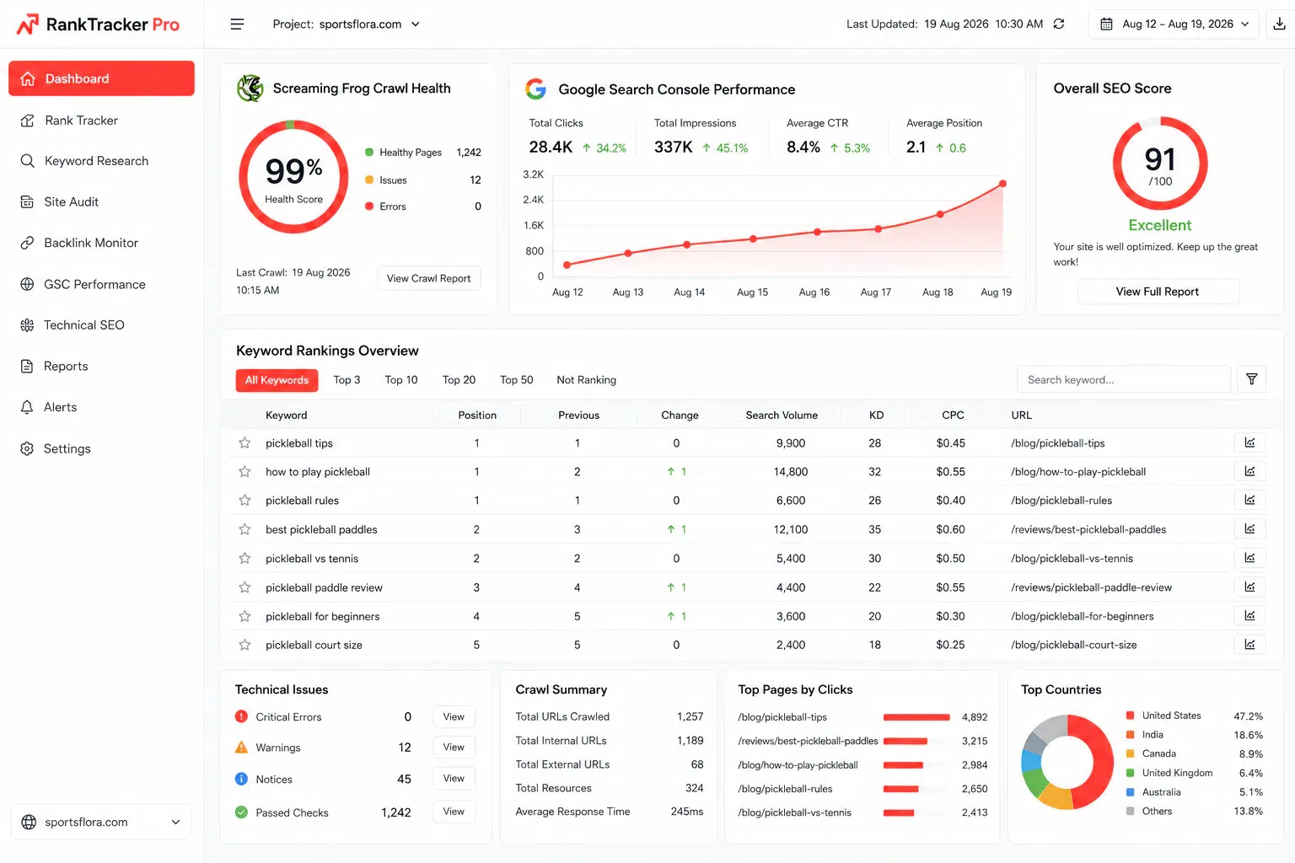The image size is (1295, 863).
Task: Click the /reviews/best-pickleball-paddles URL cell
Action: tap(1088, 530)
